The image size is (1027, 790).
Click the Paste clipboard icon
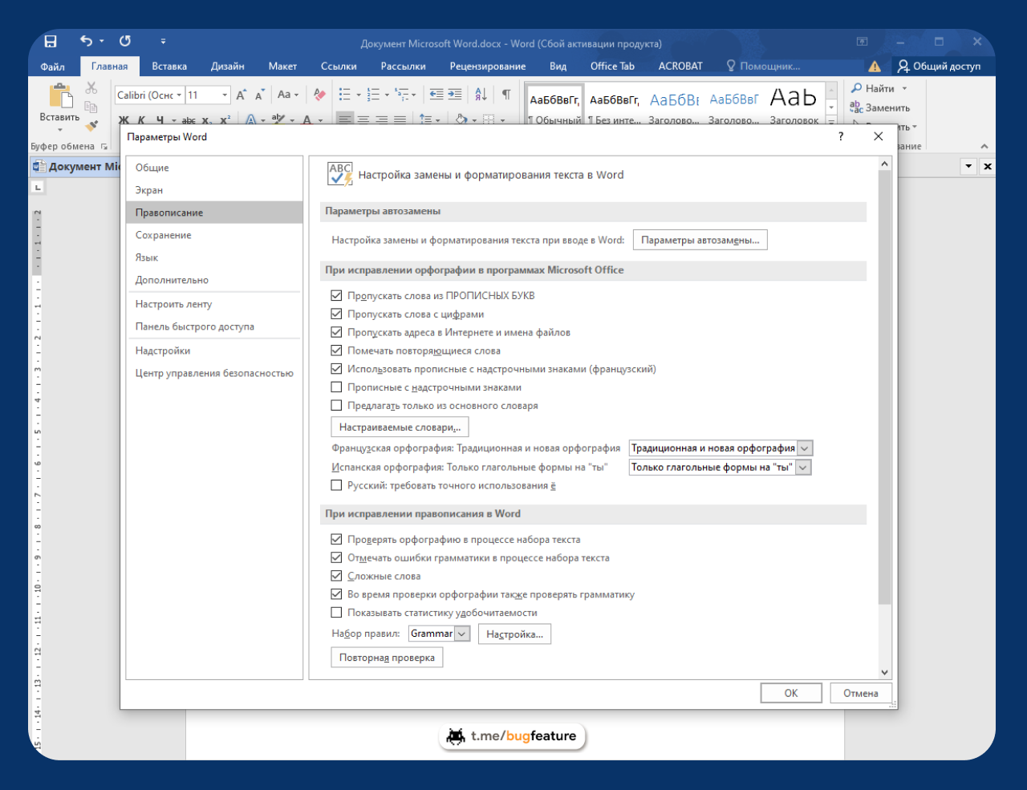[x=60, y=96]
